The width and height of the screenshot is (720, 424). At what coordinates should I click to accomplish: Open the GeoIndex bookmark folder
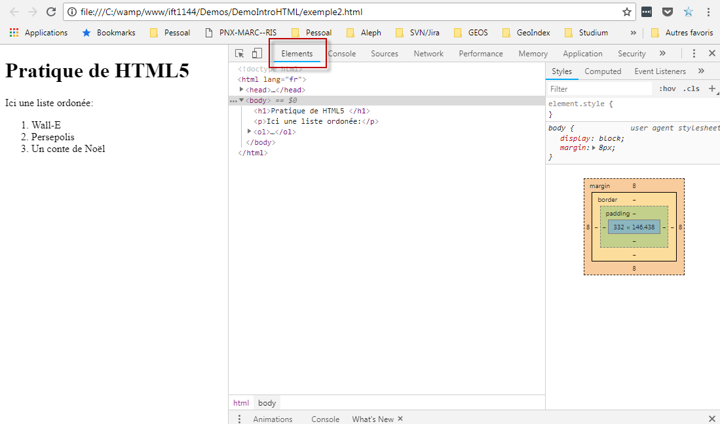pos(526,33)
